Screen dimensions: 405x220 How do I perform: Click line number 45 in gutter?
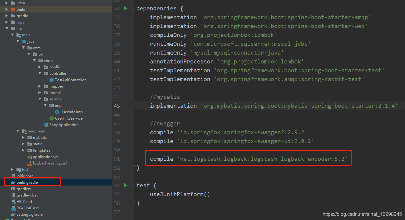[117, 106]
